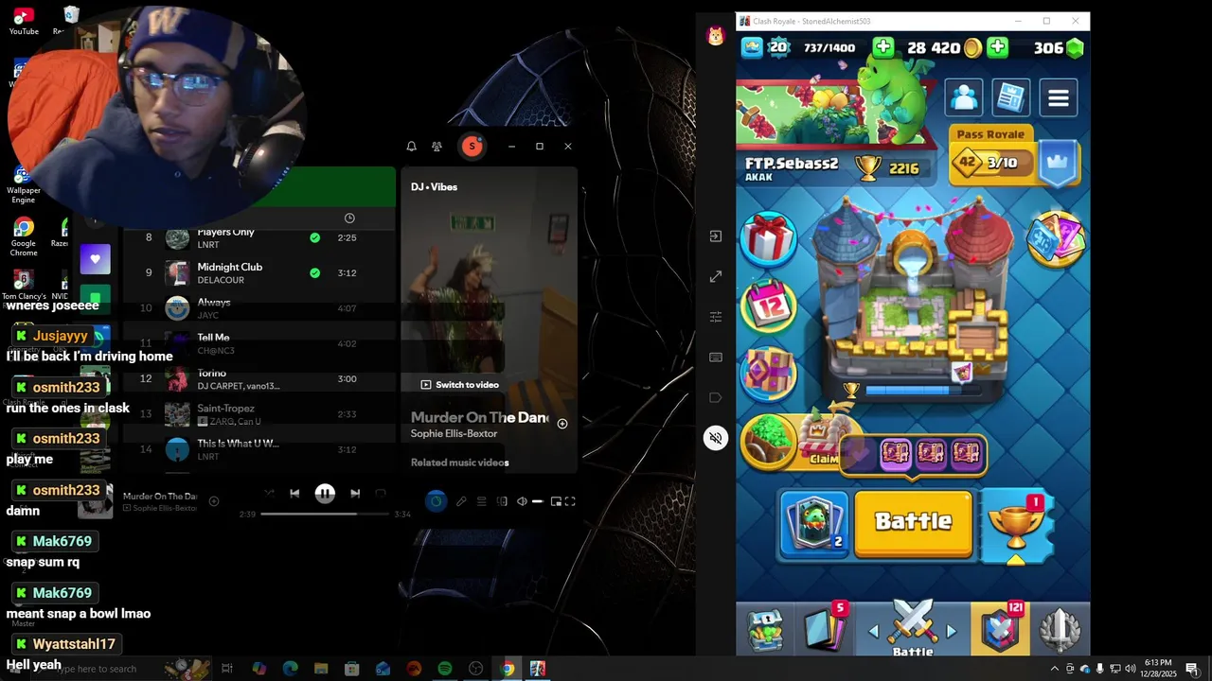Image resolution: width=1212 pixels, height=681 pixels.
Task: Toggle Spotify repeat
Action: 381,493
